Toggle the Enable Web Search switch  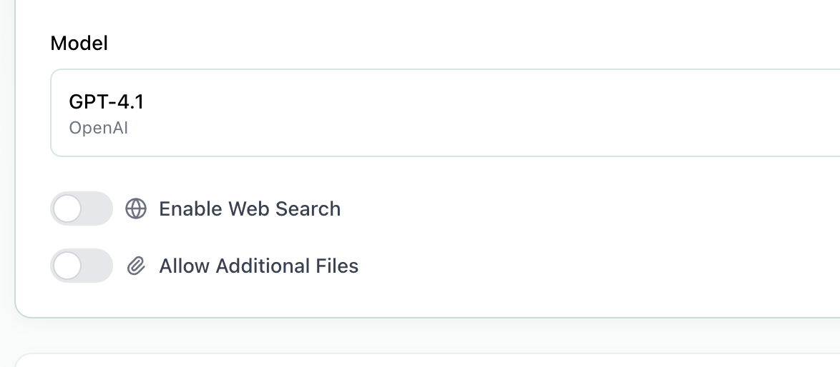coord(82,208)
